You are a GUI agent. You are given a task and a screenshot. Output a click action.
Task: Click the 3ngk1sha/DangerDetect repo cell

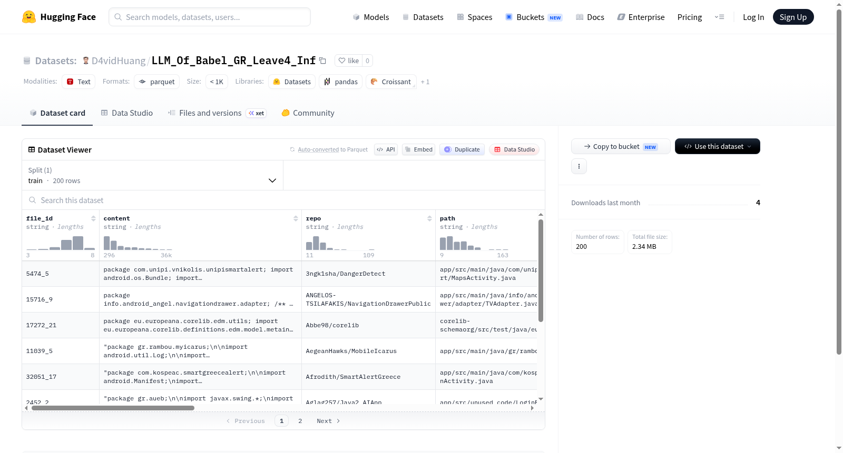[368, 274]
